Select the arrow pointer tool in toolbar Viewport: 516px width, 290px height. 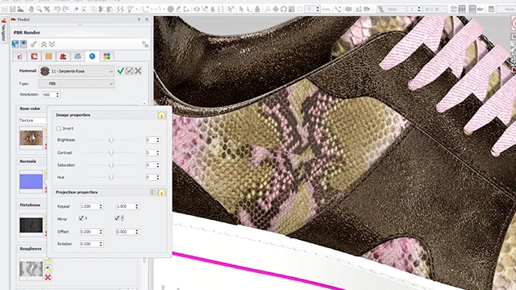pyautogui.click(x=241, y=9)
